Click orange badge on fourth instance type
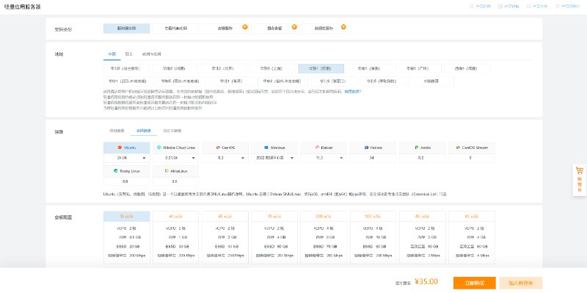This screenshot has height=293, width=587. pyautogui.click(x=294, y=26)
